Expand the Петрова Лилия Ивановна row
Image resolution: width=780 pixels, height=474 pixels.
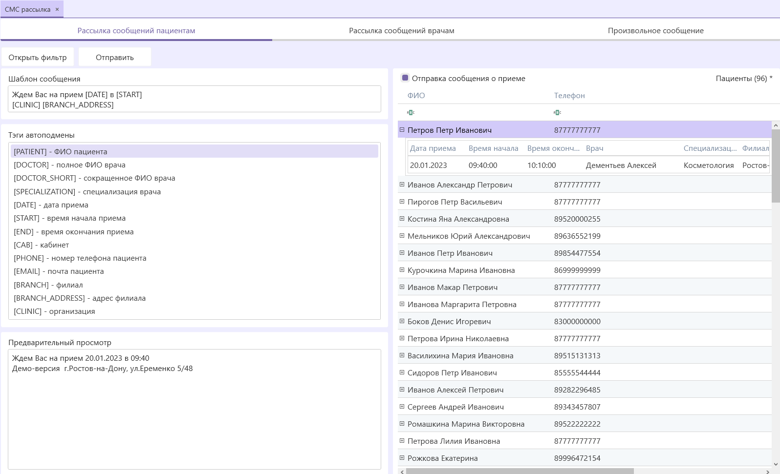(402, 441)
